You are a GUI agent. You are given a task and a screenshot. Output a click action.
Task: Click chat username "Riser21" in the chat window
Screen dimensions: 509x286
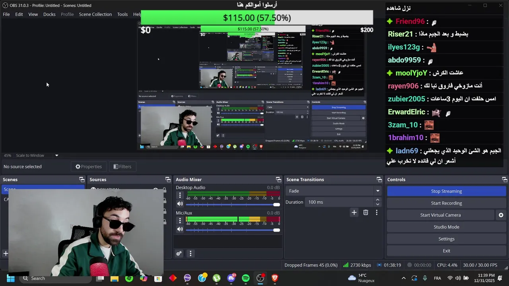click(400, 34)
